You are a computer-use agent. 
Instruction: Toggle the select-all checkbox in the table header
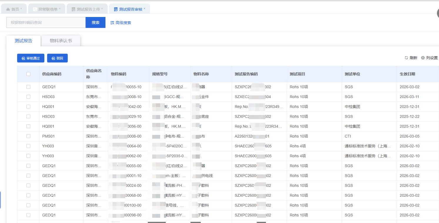pos(28,74)
